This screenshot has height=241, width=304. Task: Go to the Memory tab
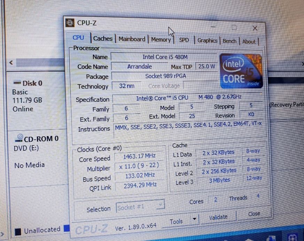161,40
